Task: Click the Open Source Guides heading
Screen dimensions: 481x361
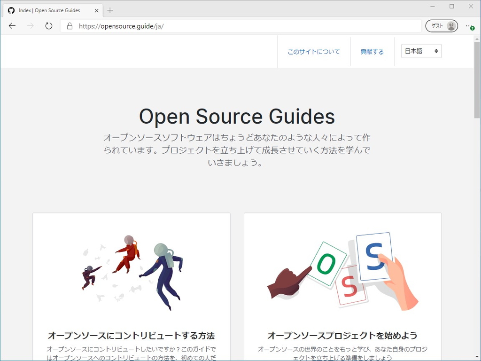Action: point(236,116)
